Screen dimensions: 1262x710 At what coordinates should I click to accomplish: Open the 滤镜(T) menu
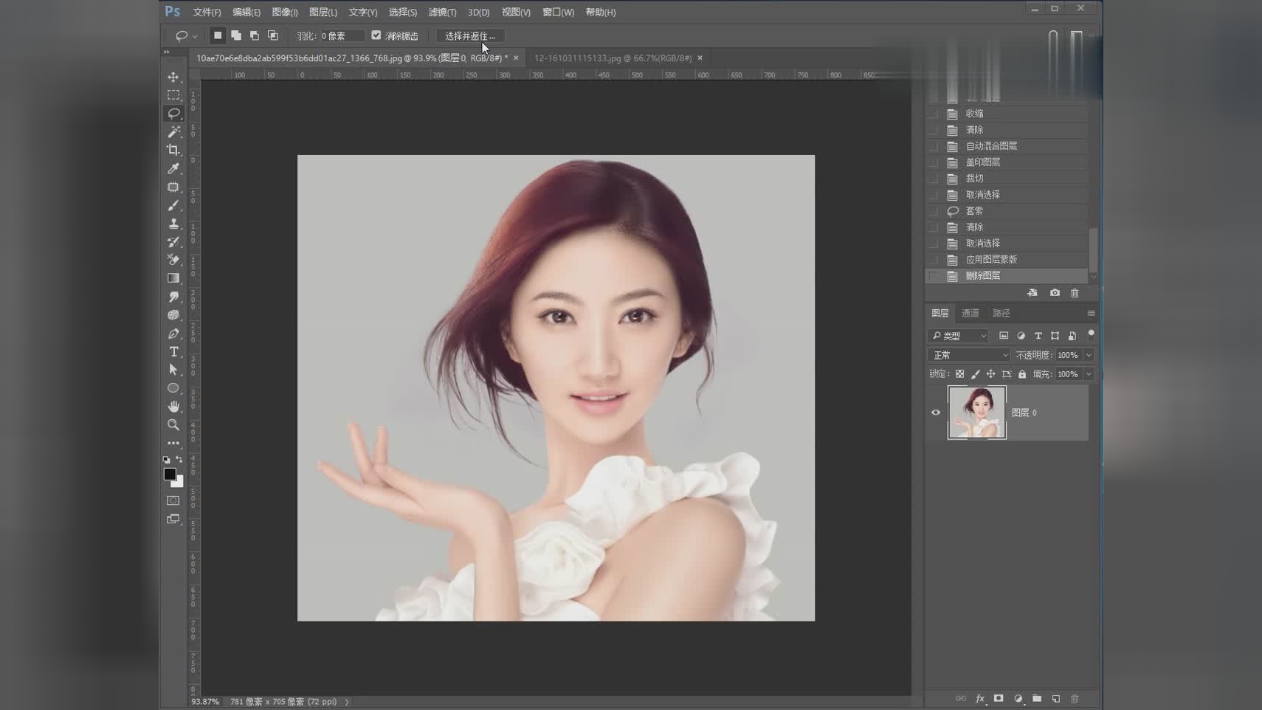(442, 12)
